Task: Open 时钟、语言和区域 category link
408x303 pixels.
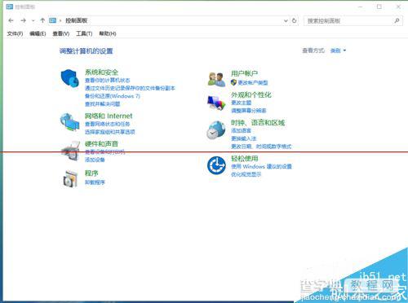Action: pyautogui.click(x=258, y=123)
